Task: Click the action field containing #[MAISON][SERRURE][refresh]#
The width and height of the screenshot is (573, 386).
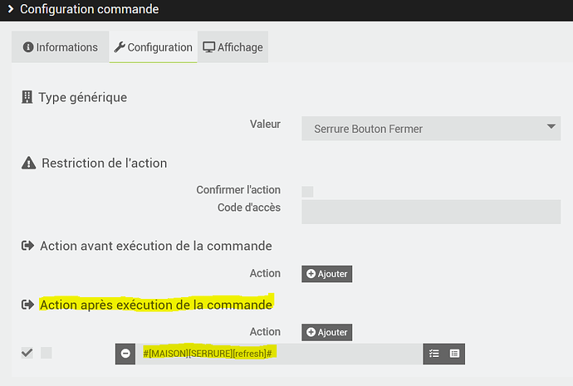Action: pyautogui.click(x=279, y=354)
